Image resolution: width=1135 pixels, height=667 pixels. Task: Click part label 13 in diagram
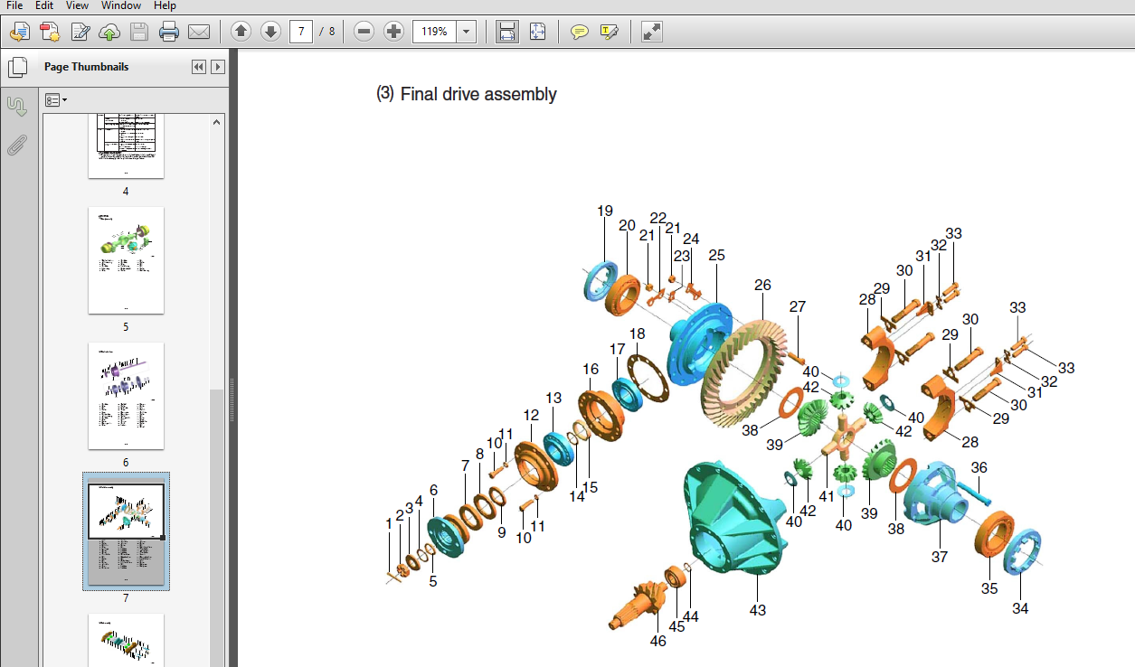(x=553, y=398)
